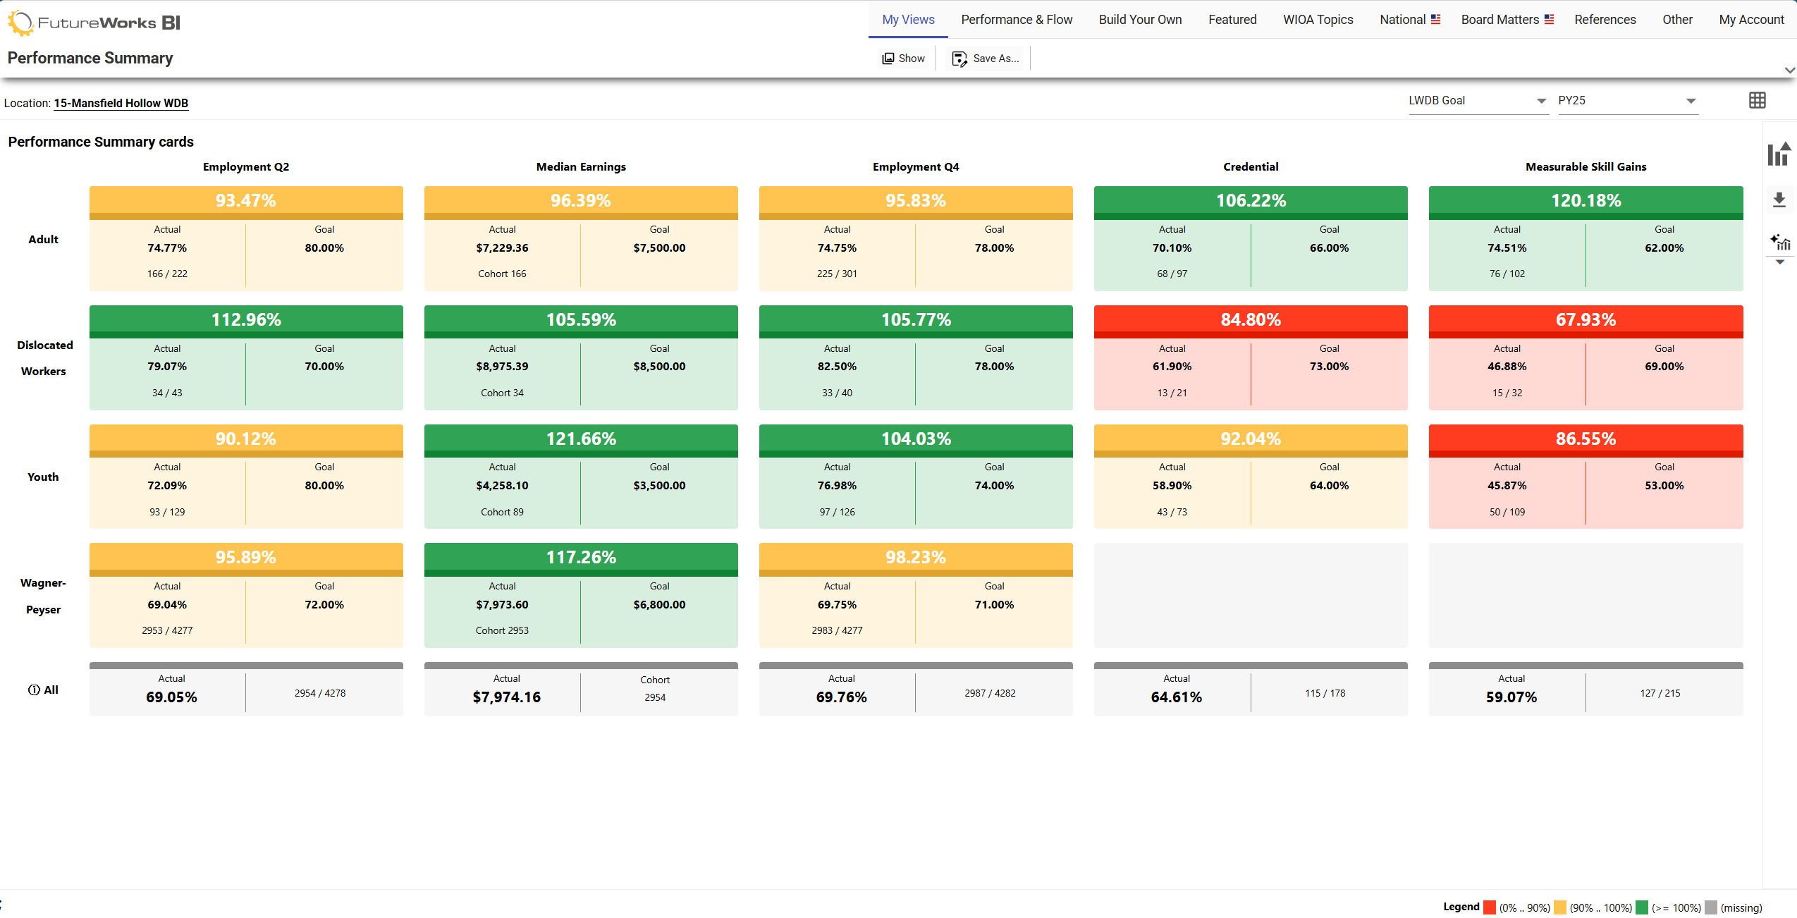
Task: Open the PY25 program year dropdown
Action: tap(1627, 101)
